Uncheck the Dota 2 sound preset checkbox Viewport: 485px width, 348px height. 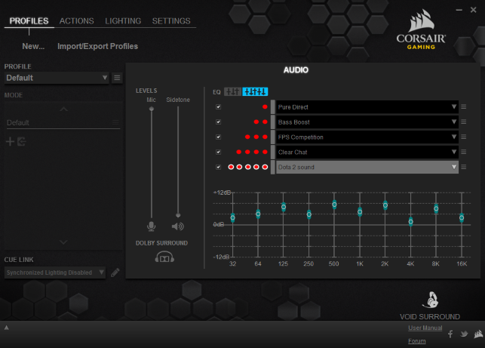pyautogui.click(x=219, y=167)
